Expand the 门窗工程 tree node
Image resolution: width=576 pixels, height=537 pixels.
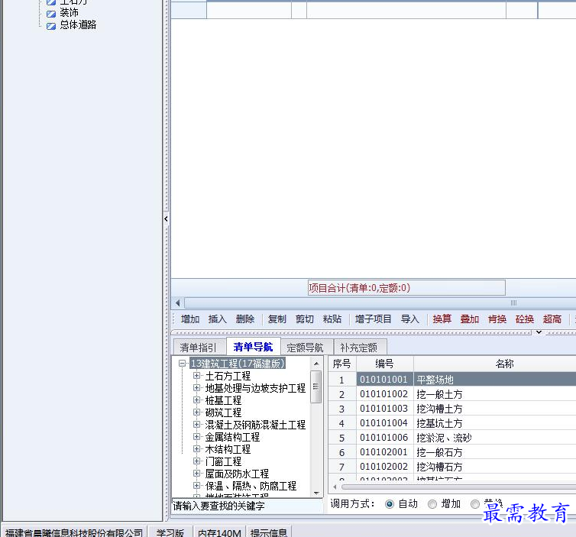[197, 461]
